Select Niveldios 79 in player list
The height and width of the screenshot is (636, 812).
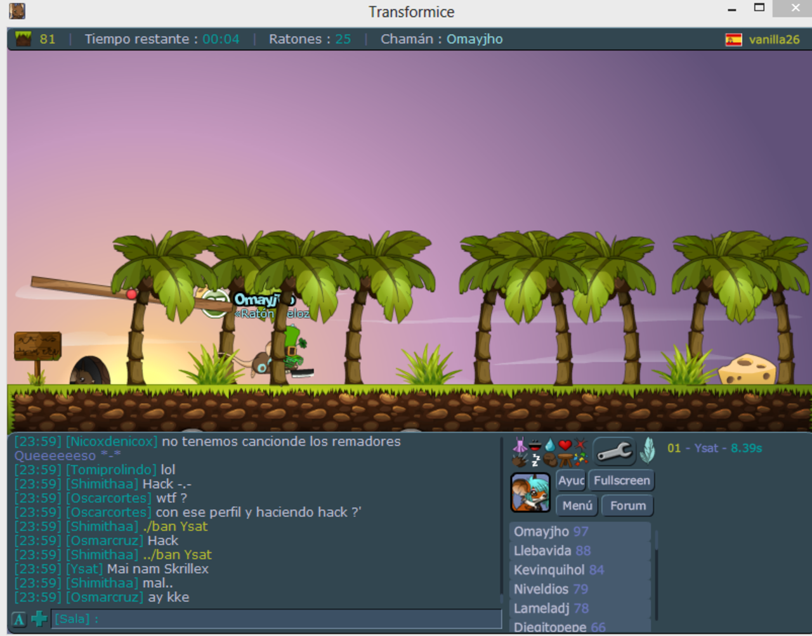(580, 589)
